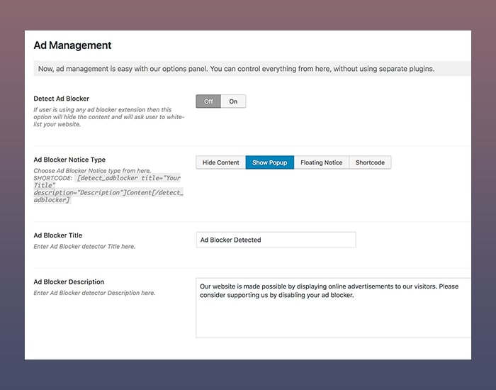496x390 pixels.
Task: Click 'Enter Ad Blocker detector Title here.' hint
Action: [x=84, y=246]
